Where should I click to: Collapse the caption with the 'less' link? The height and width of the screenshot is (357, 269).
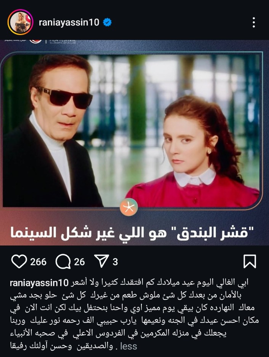[x=128, y=346]
